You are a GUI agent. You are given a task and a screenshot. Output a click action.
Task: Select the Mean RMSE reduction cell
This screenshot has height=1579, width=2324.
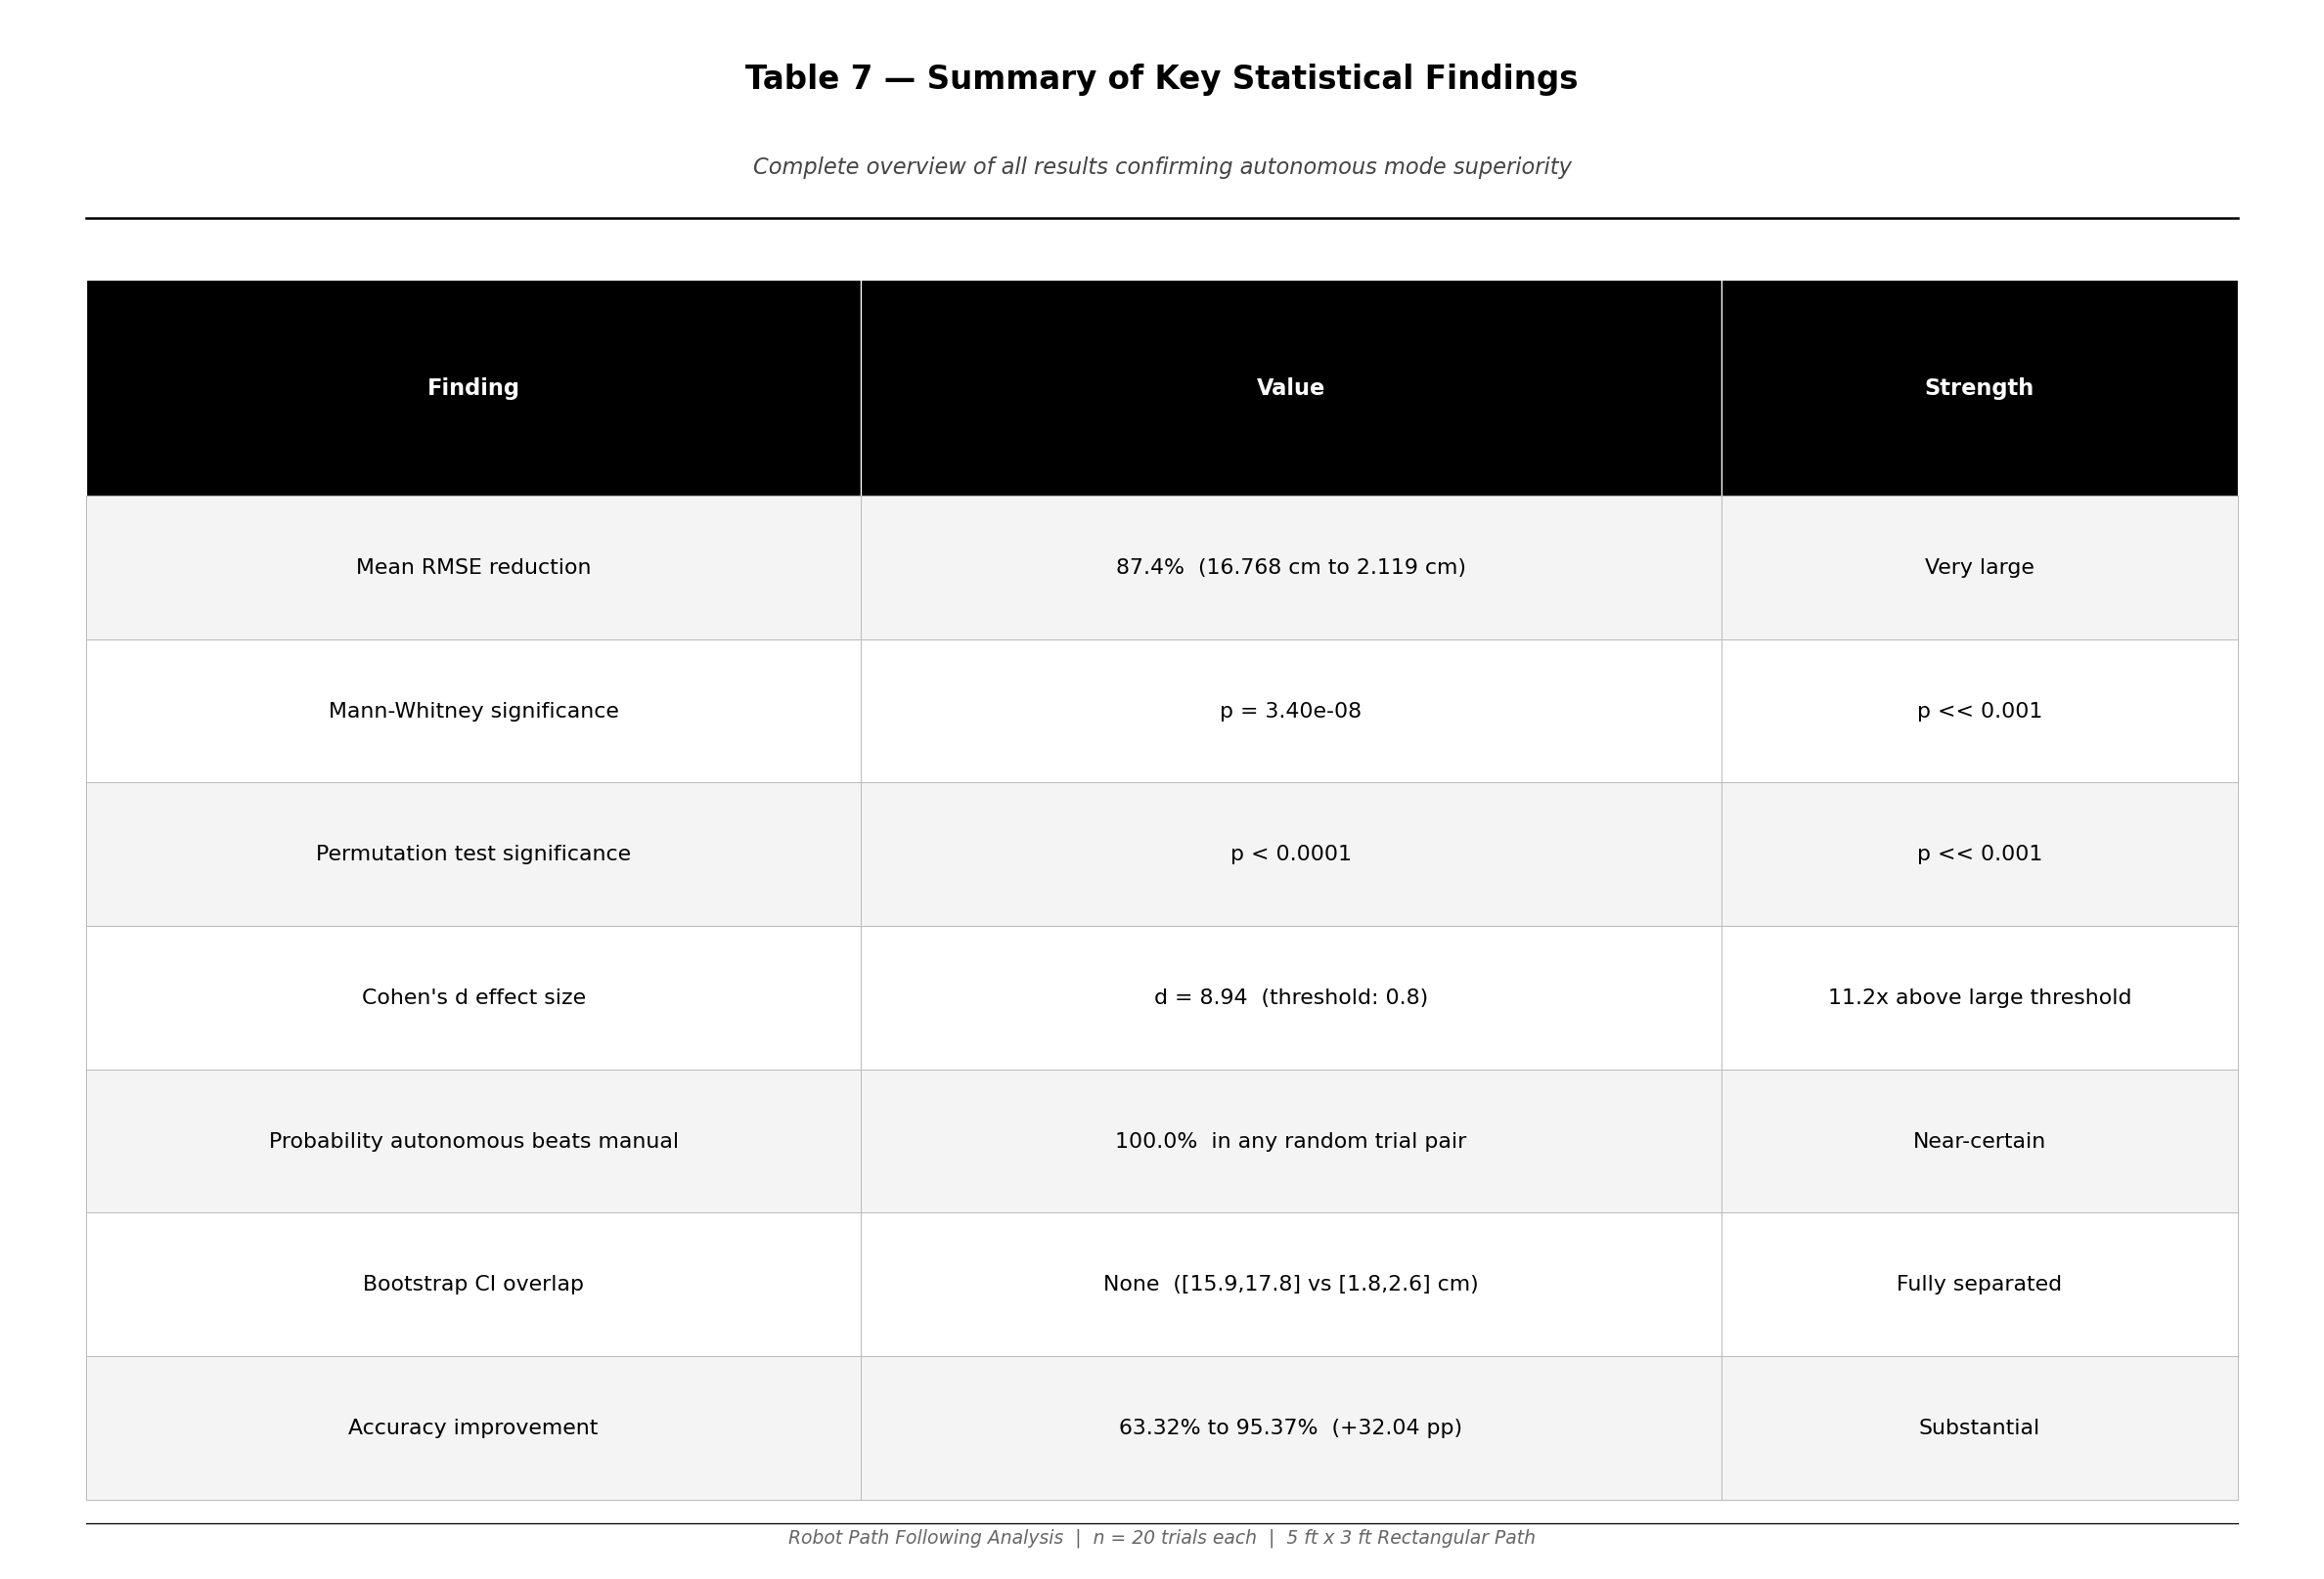click(473, 568)
